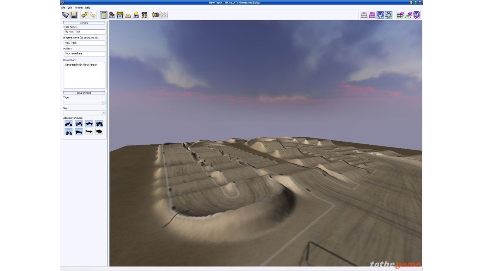Screen dimensions: 483x271
Task: Toggle the sun lighting view option
Action: pos(389,15)
